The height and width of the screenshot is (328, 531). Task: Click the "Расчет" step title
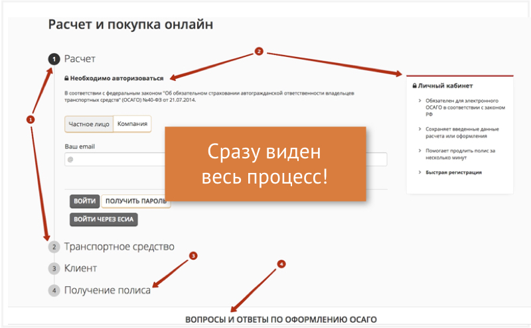[80, 59]
